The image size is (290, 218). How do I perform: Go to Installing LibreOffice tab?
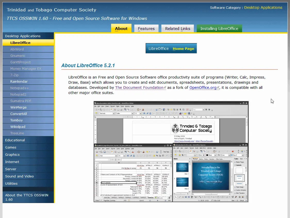point(219,28)
